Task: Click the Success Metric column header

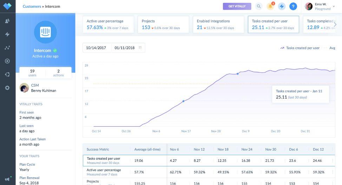Action: 98,150
